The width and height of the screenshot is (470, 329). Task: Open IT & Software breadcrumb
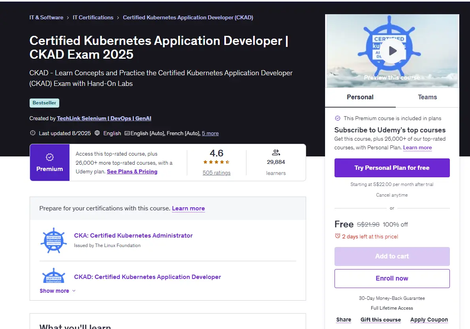click(x=46, y=17)
